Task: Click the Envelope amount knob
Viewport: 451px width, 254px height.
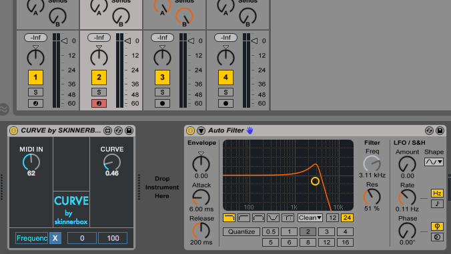Action: coord(201,164)
